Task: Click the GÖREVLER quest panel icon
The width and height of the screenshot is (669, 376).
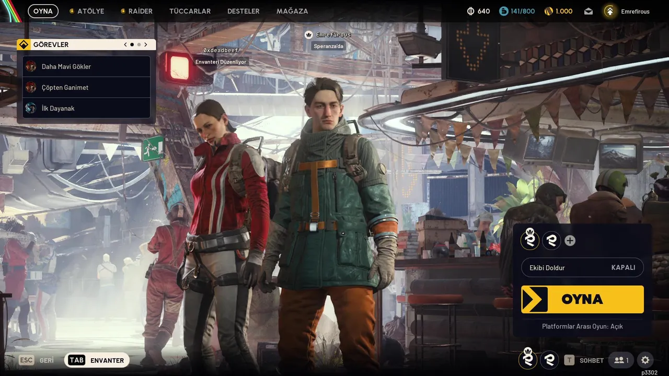Action: [24, 44]
